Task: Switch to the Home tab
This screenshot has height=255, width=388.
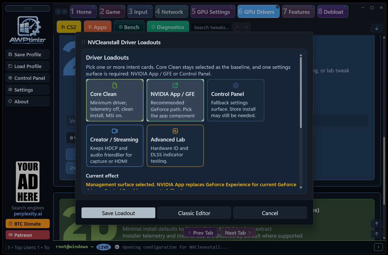Action: coord(83,12)
